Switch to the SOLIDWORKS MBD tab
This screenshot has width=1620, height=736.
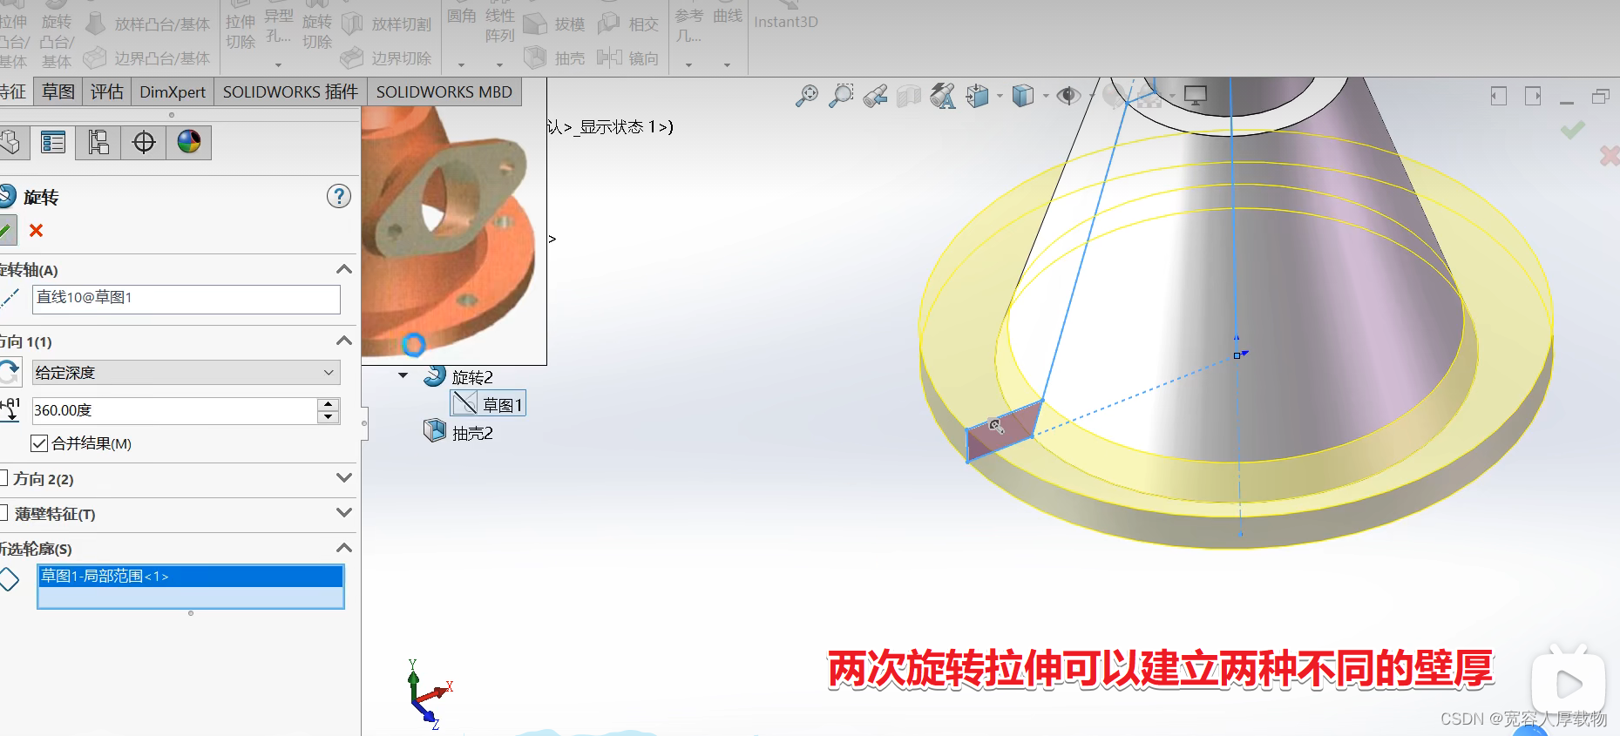[x=444, y=91]
